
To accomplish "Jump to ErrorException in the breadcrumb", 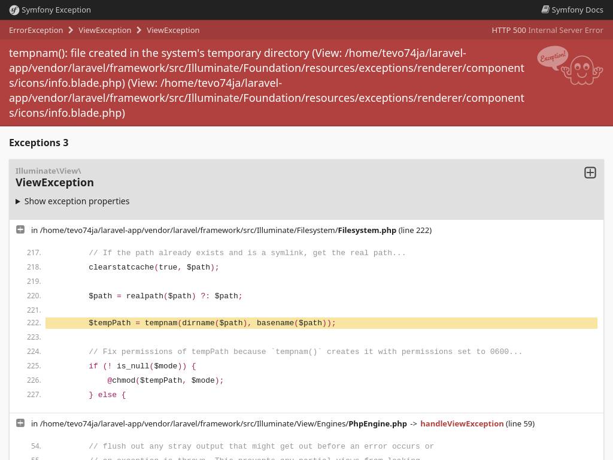I will tap(36, 30).
